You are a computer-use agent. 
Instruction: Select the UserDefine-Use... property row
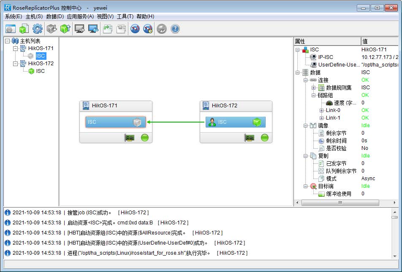point(347,65)
